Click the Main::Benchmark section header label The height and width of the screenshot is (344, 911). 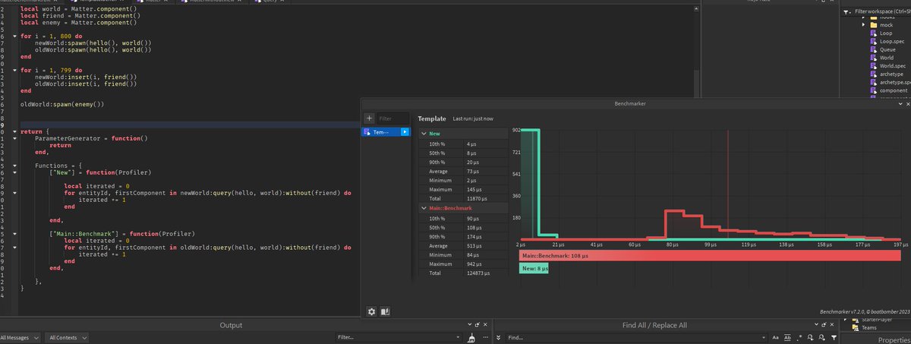tap(451, 207)
